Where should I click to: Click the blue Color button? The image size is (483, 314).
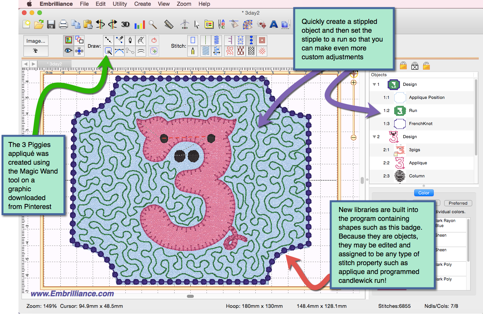[x=423, y=193]
